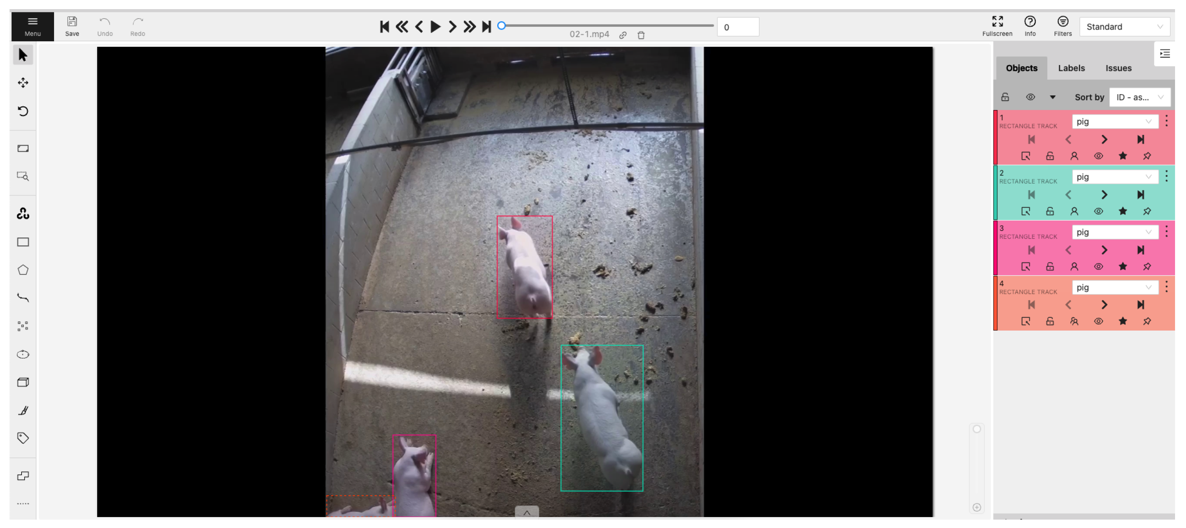Hide object 1 using eye icon
1186x528 pixels.
[x=1098, y=156]
